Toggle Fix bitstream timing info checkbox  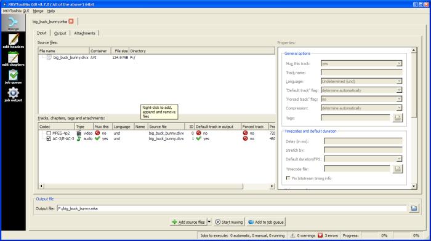pos(288,178)
